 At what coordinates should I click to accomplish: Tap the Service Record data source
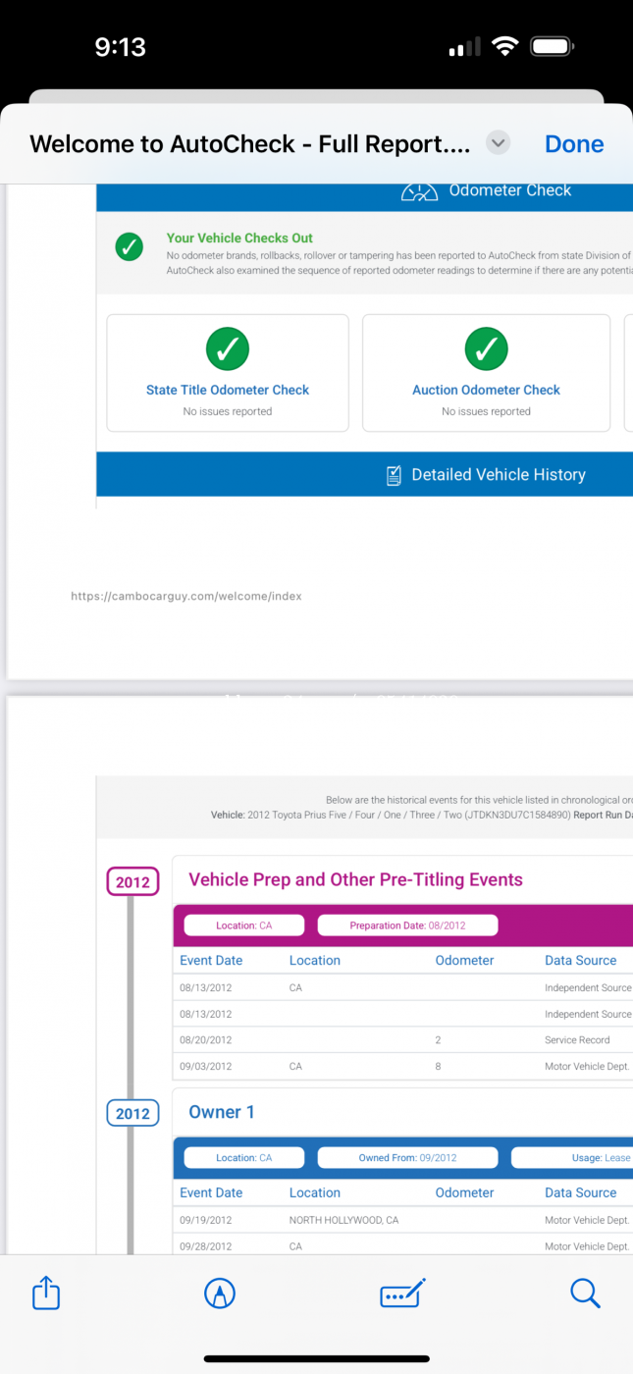pos(577,1040)
